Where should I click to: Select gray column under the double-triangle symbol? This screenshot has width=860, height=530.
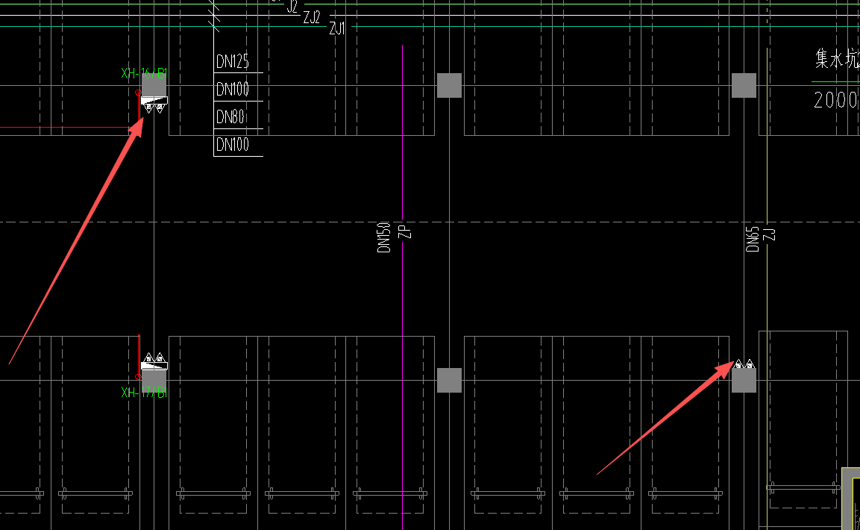click(744, 380)
